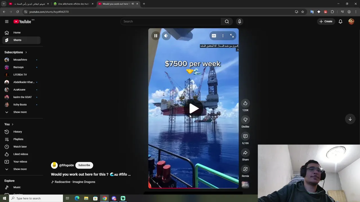Viewport: 360px width, 202px height.
Task: Open the Bazouya subscription
Action: [21, 67]
